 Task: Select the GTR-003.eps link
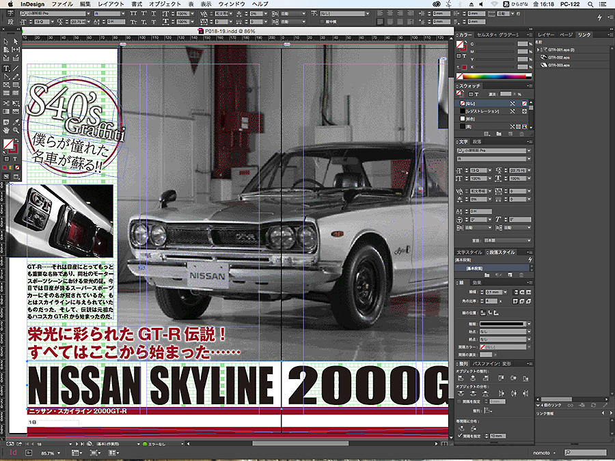(x=572, y=66)
